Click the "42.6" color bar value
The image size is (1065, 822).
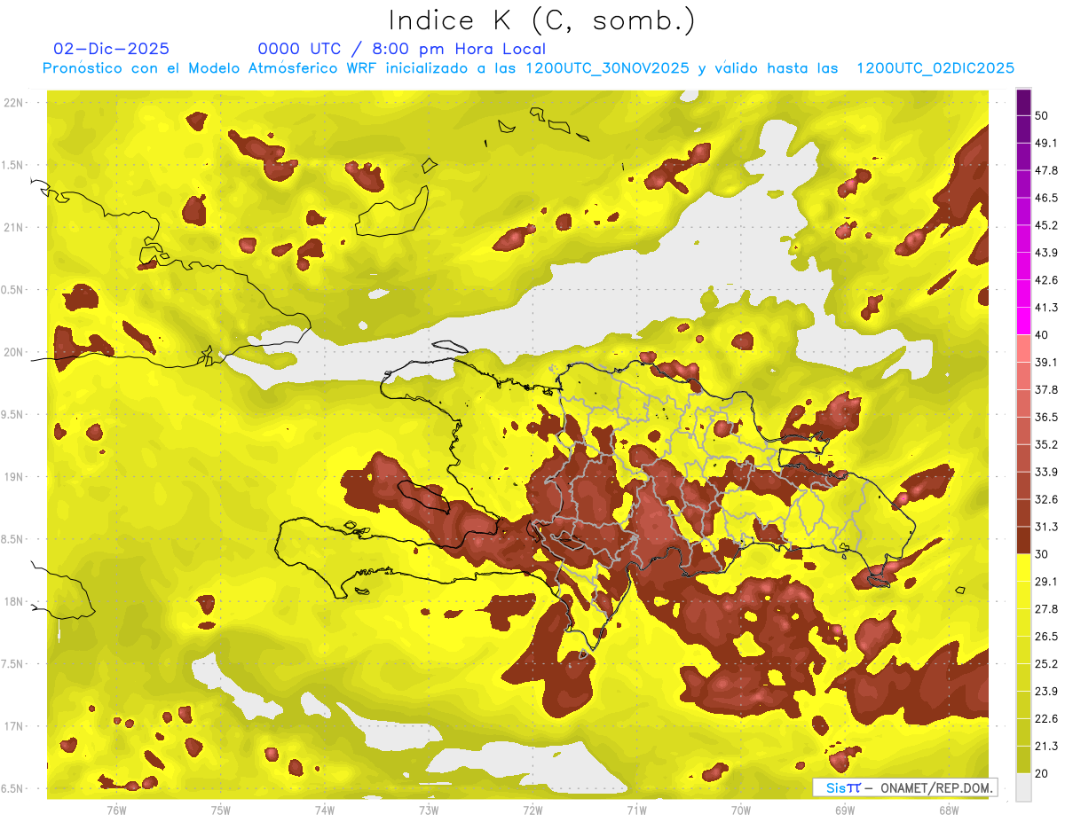coord(1045,280)
